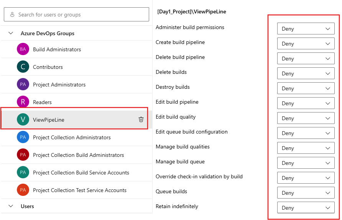This screenshot has width=342, height=220.
Task: Click the Delete builds label
Action: pos(171,72)
